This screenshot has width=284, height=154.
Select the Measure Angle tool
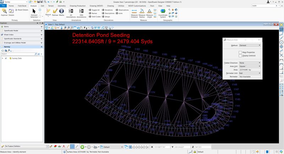click(x=149, y=13)
